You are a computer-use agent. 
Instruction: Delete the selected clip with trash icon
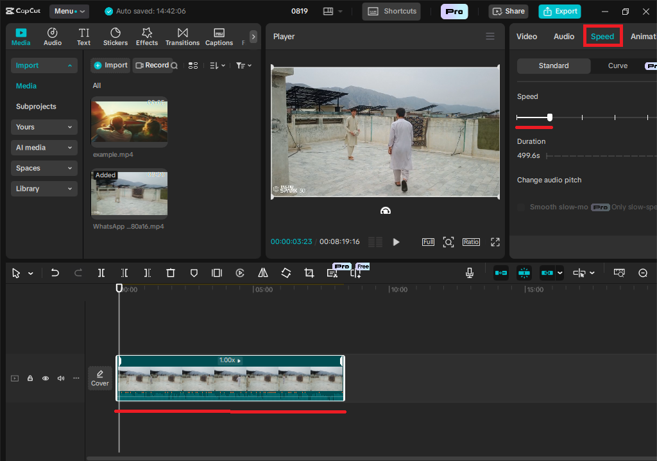pyautogui.click(x=171, y=273)
